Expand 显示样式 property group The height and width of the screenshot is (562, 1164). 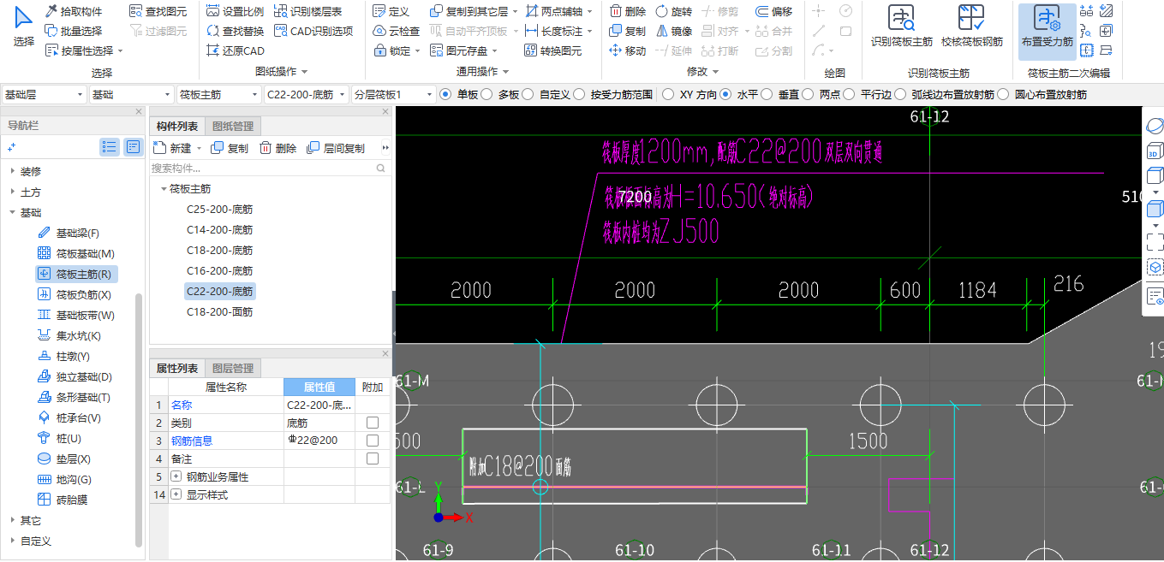[176, 494]
